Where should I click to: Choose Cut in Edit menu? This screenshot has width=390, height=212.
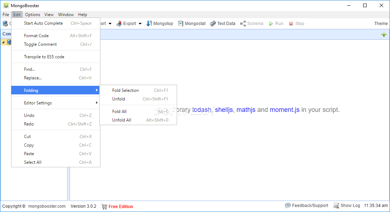56,136
